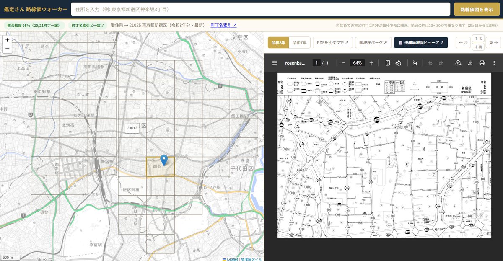Click 照合精度 95% badge
The image size is (503, 261).
coord(34,25)
